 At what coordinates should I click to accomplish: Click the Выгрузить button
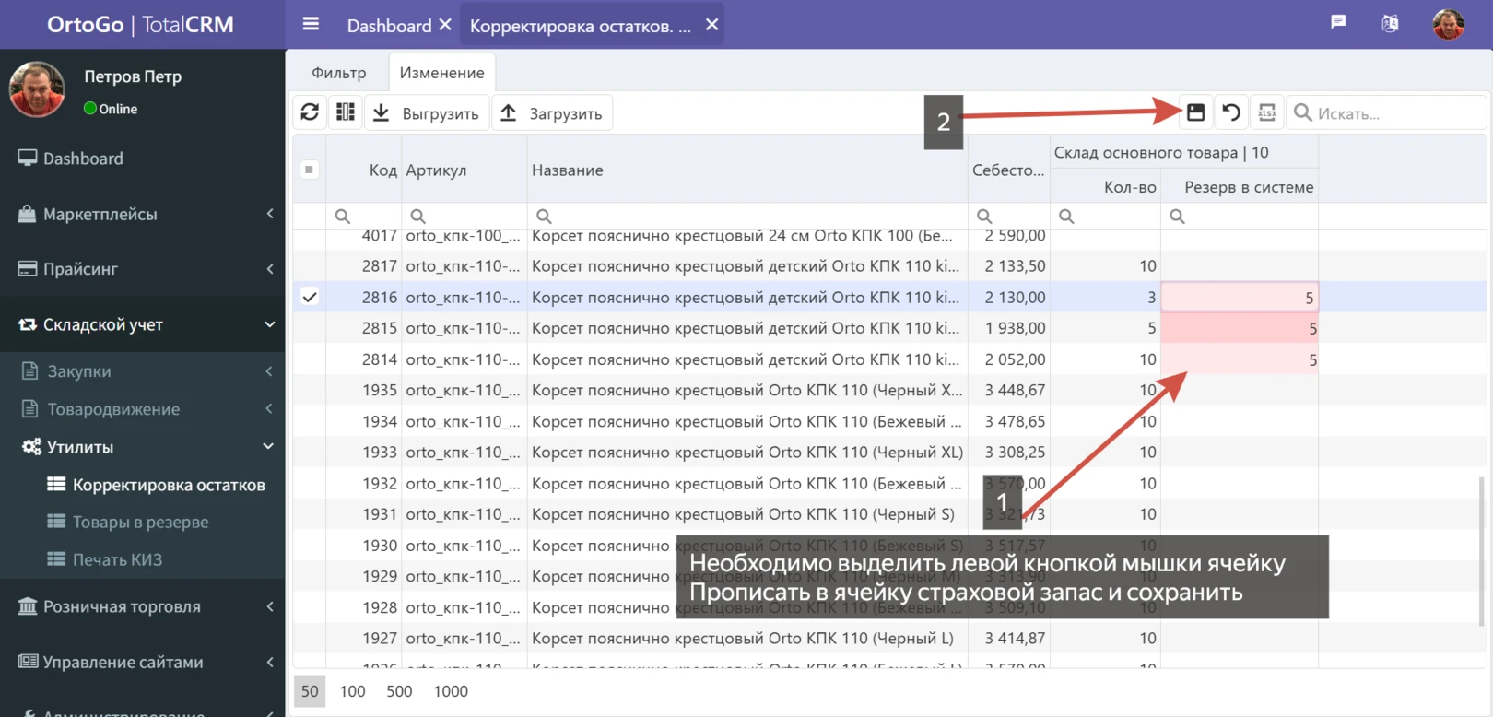tap(427, 113)
